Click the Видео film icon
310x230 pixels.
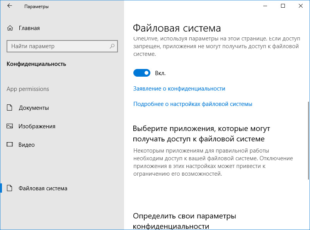click(x=10, y=144)
